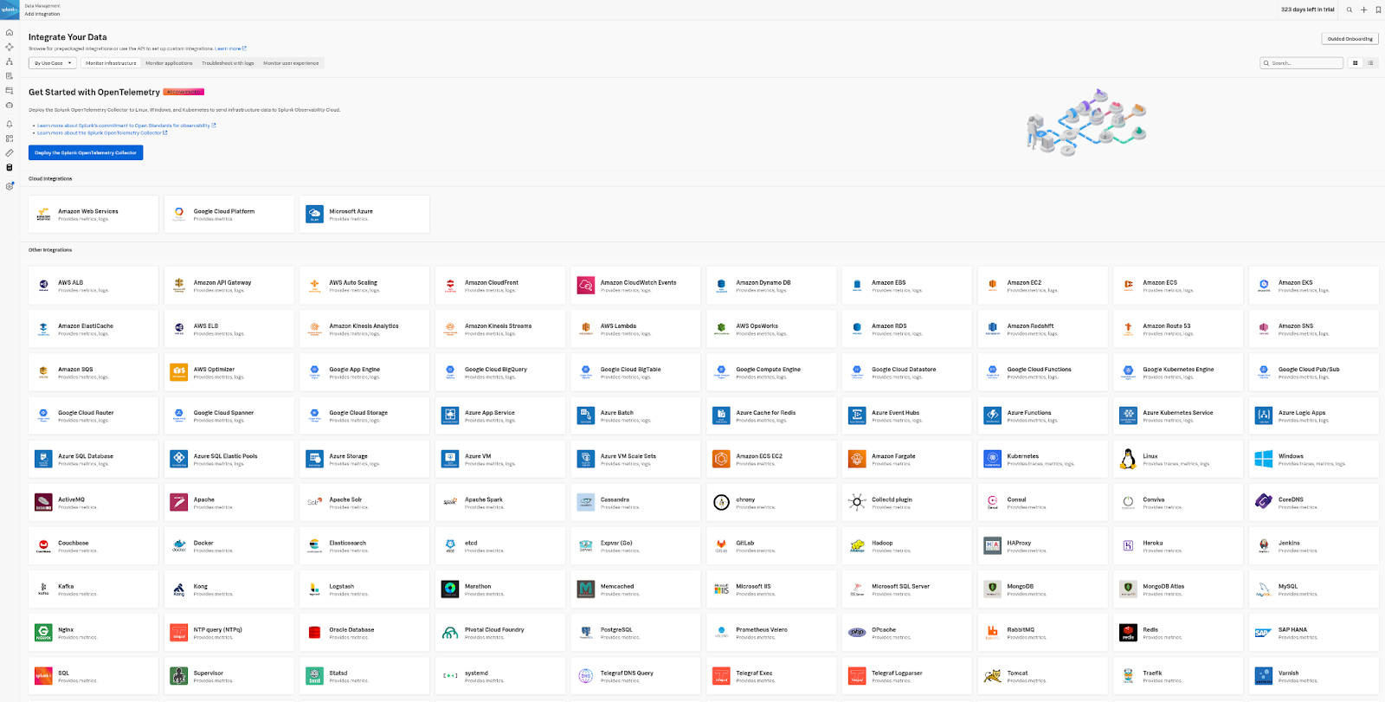Select the Monitor user experience tab
This screenshot has width=1385, height=702.
(291, 63)
